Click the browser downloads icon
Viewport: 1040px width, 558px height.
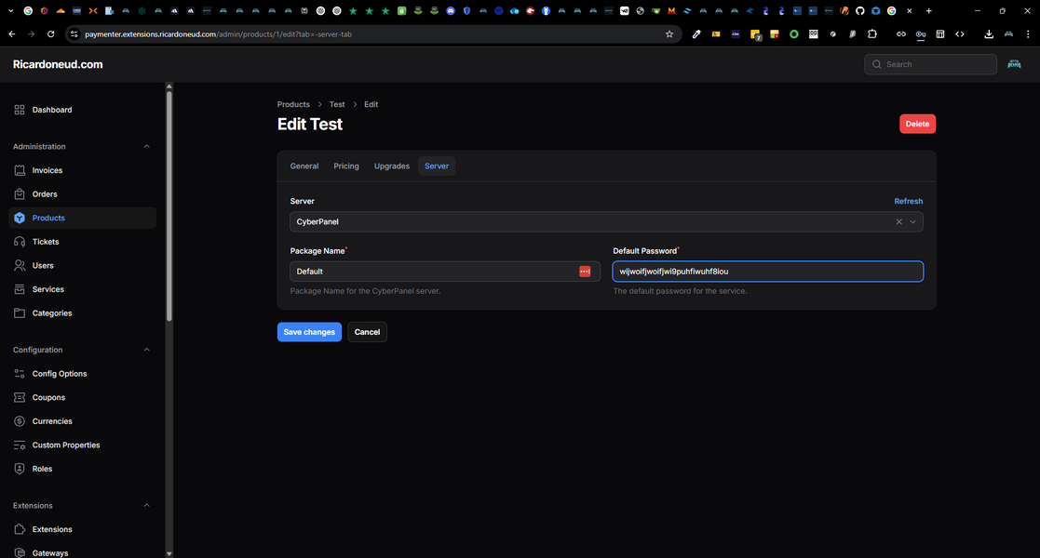click(x=988, y=34)
